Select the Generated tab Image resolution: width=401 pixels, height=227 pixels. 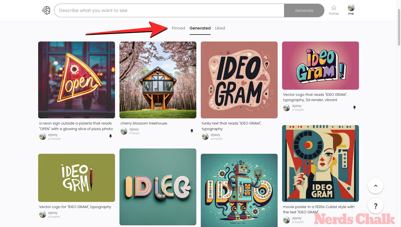200,28
